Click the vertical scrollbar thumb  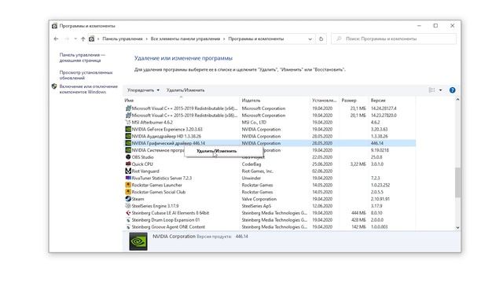click(457, 182)
